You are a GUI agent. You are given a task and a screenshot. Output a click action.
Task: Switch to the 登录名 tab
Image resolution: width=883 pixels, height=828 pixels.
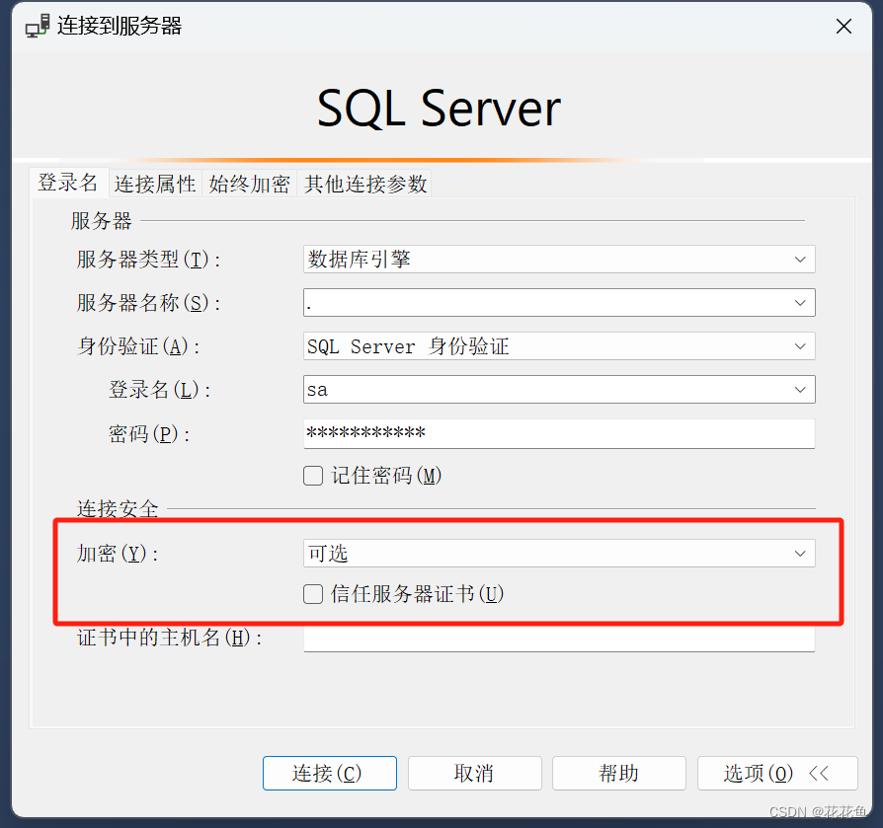[68, 183]
